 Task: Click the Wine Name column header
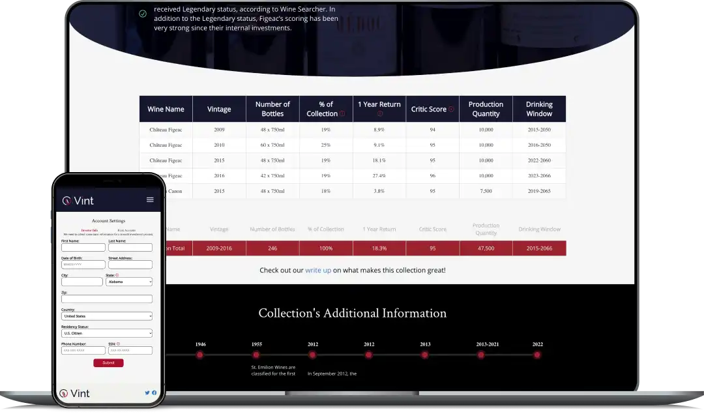pos(166,109)
